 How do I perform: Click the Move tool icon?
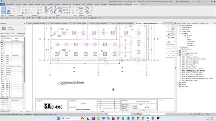(x=47, y=12)
